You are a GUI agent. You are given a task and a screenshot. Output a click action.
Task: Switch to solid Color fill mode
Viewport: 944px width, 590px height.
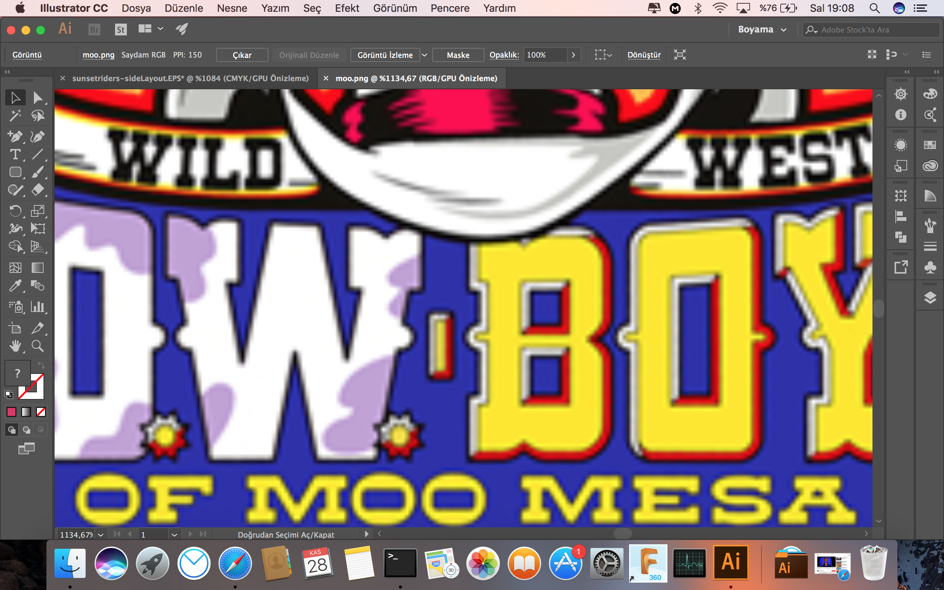coord(11,412)
